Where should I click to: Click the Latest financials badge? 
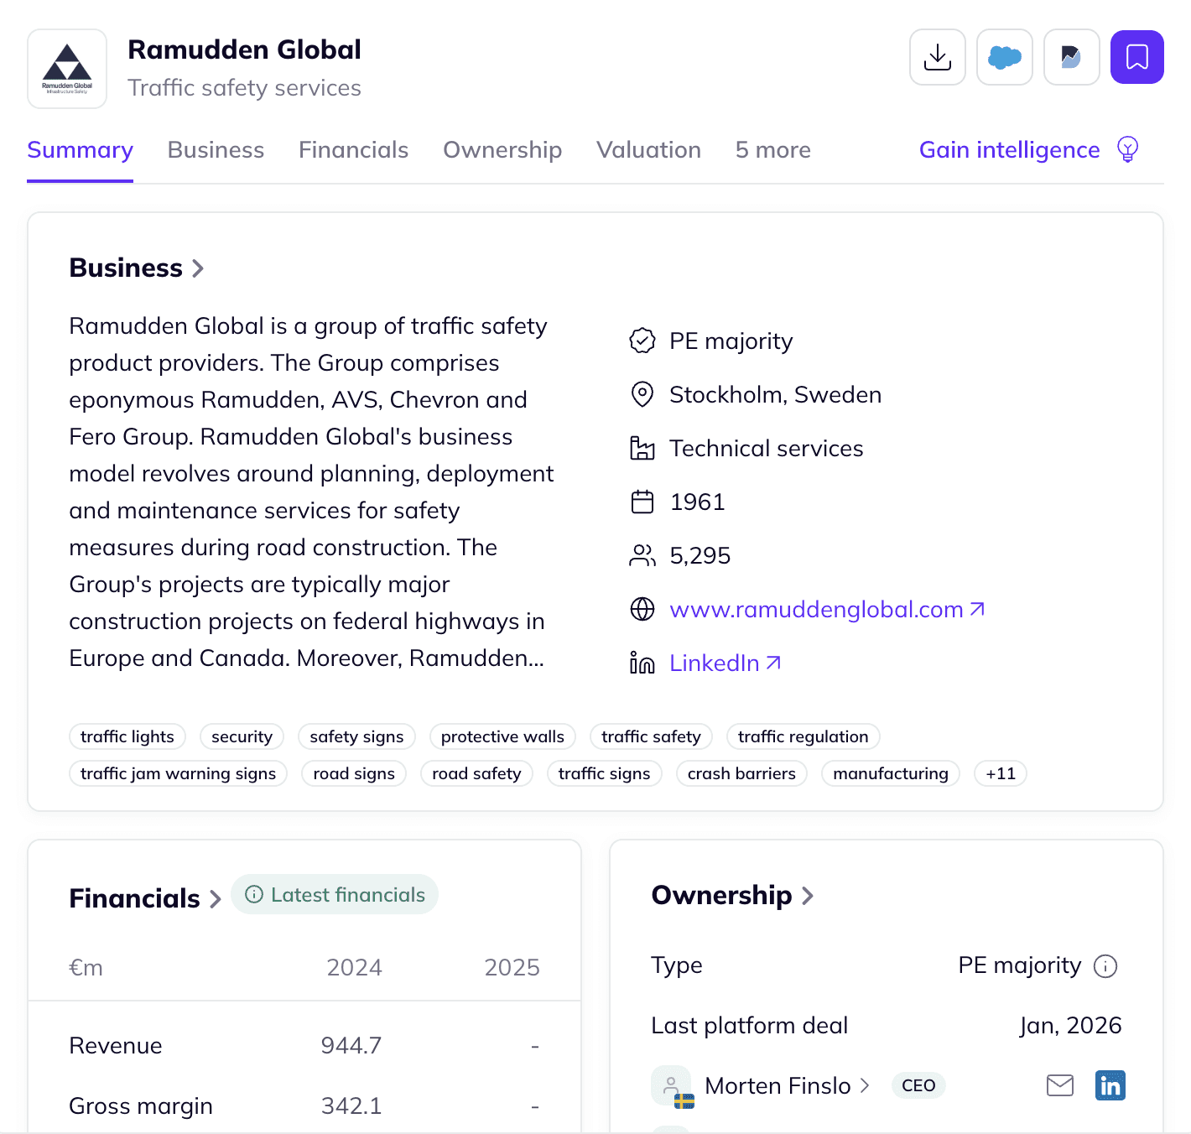point(335,895)
